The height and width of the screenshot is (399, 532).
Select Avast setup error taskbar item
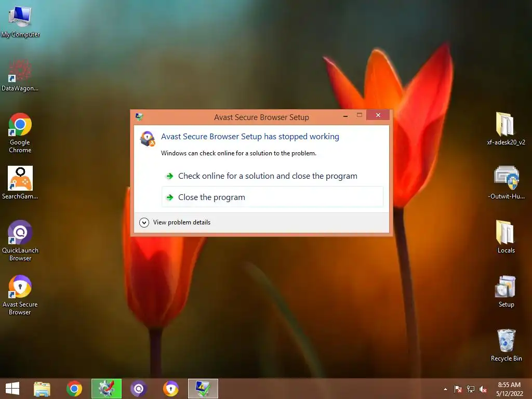coord(203,389)
